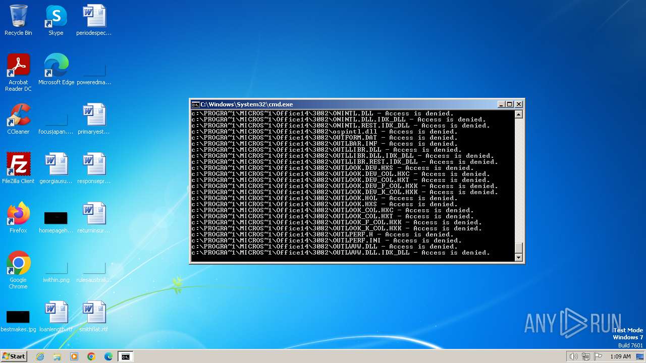Click the OUTLPERF.H output line
The height and width of the screenshot is (363, 646).
pyautogui.click(x=322, y=234)
